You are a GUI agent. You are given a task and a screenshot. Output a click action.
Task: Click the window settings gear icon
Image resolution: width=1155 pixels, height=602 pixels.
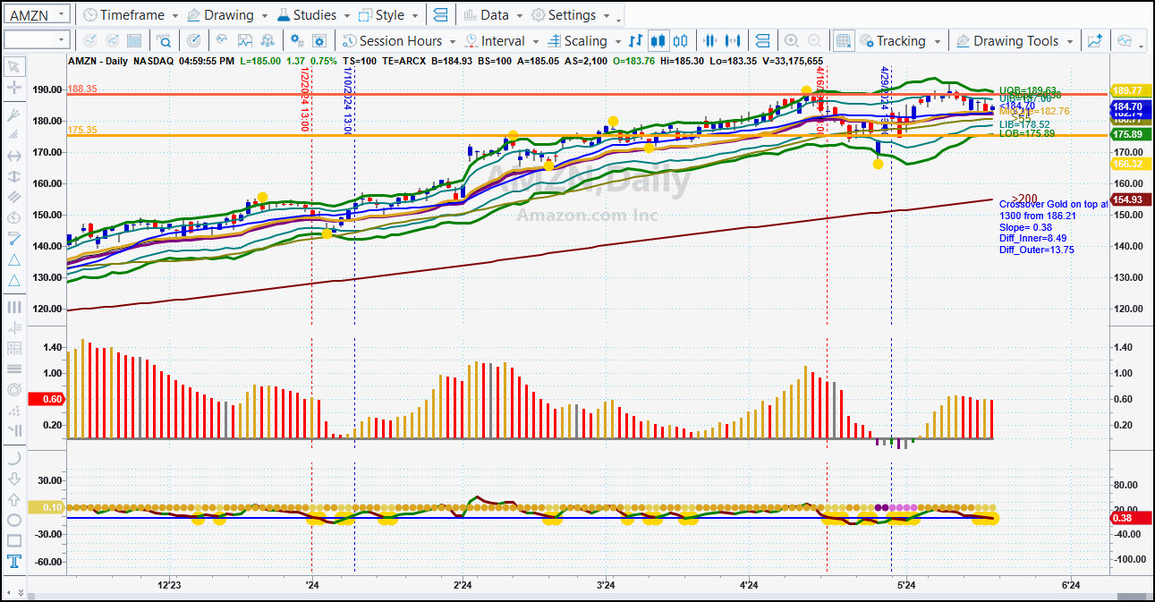tap(320, 40)
